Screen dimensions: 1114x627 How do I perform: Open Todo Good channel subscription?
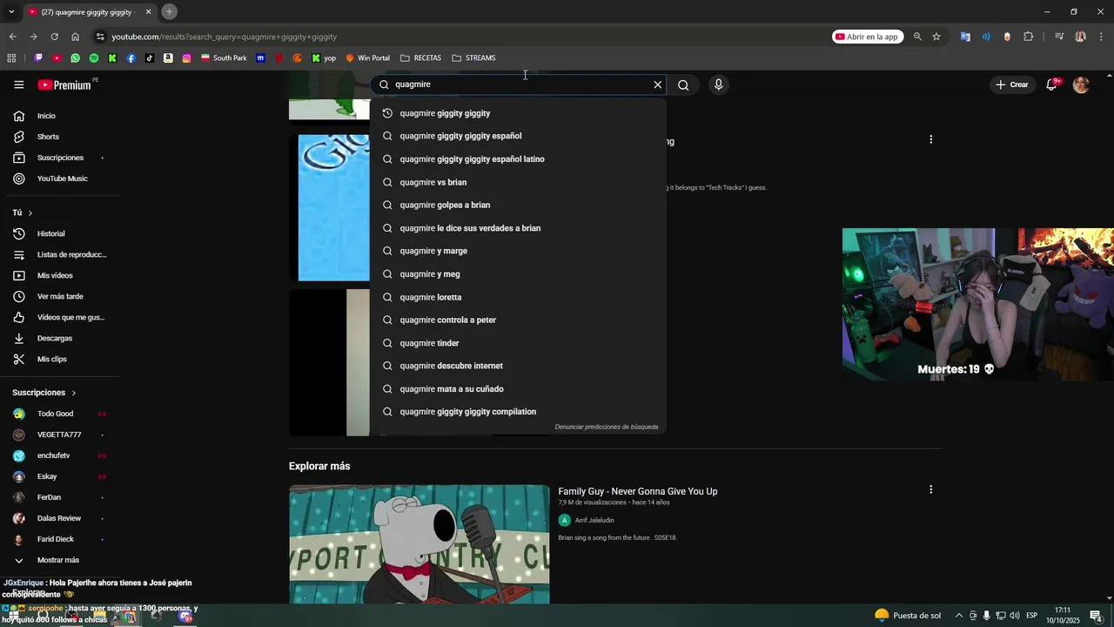pyautogui.click(x=60, y=414)
